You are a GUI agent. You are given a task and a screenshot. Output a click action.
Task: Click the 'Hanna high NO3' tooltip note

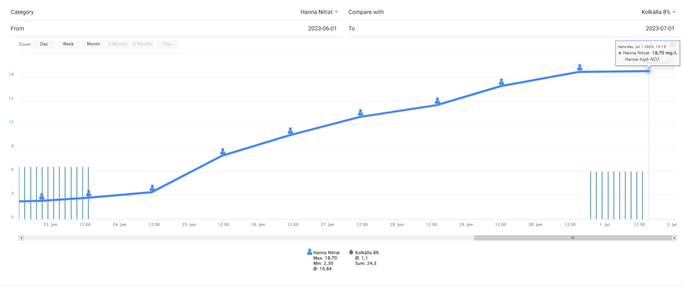tap(642, 59)
